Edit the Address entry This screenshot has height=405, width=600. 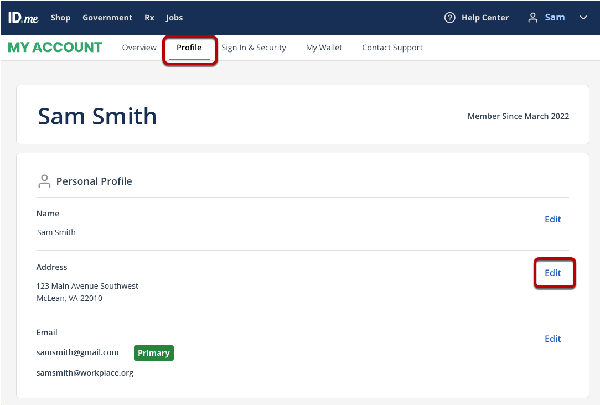552,273
